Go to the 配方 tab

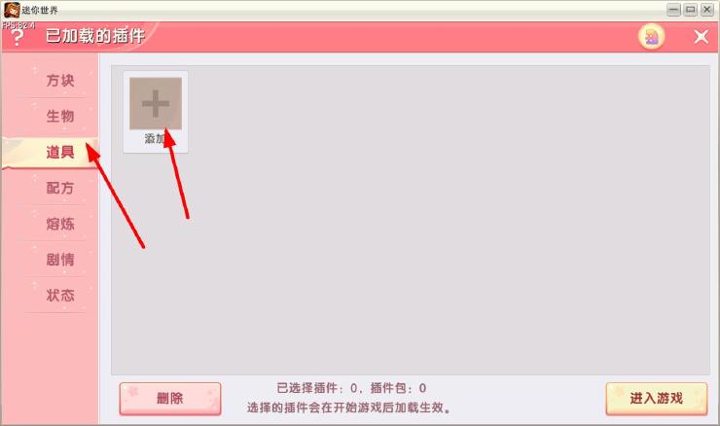pos(59,188)
